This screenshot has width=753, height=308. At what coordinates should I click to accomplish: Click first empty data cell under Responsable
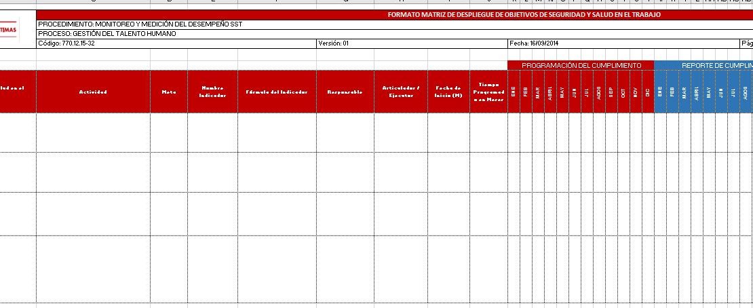[345, 132]
